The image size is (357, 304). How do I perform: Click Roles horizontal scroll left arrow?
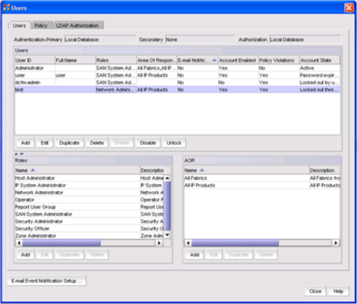tap(19, 243)
